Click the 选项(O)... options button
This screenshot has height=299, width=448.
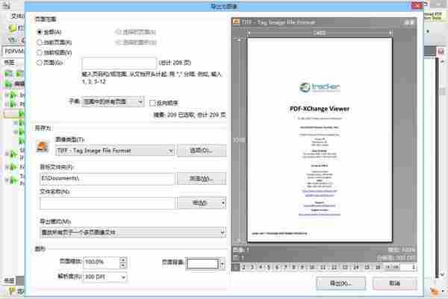click(202, 151)
